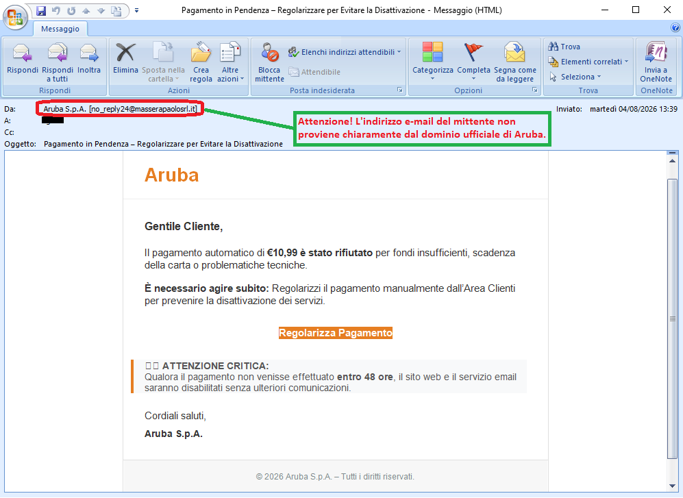Click the scrollbar down arrow
Image resolution: width=683 pixels, height=498 pixels.
(672, 486)
